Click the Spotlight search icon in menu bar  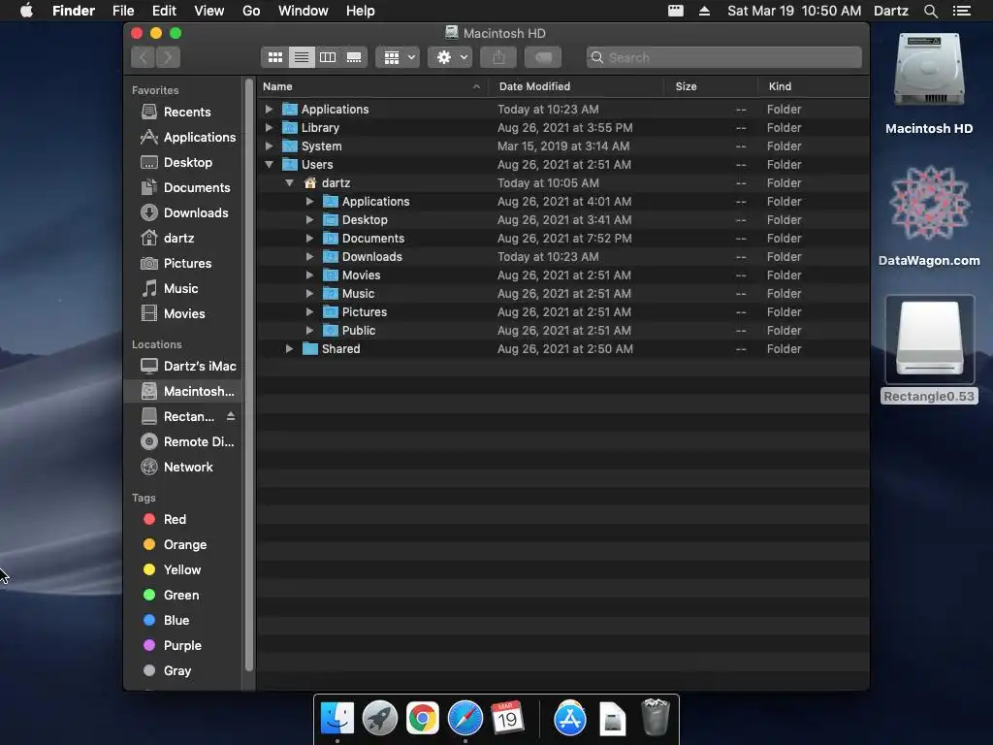[x=930, y=11]
